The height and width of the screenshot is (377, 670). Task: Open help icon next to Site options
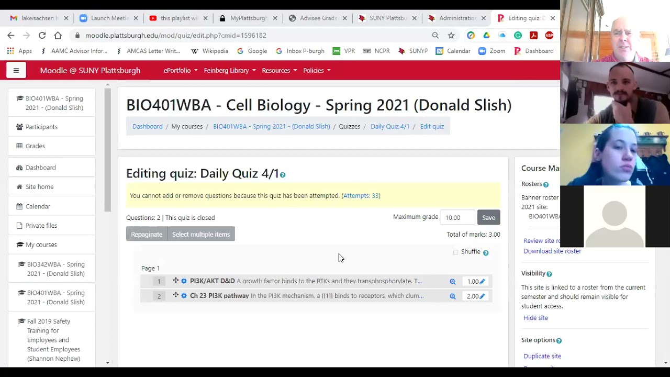(x=559, y=341)
